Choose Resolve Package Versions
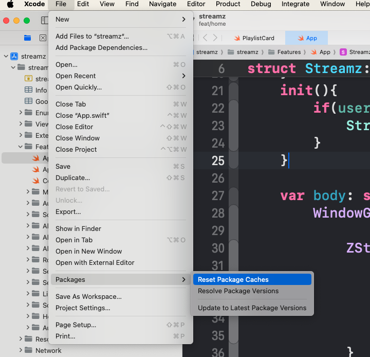 pos(252,291)
